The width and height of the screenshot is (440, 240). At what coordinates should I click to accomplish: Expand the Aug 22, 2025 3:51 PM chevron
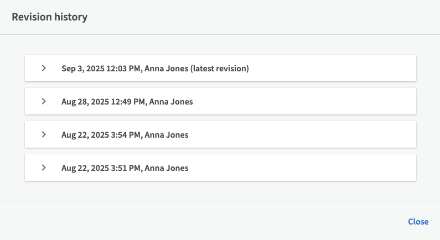coord(44,168)
